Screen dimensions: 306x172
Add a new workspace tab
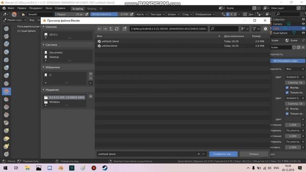point(101,9)
